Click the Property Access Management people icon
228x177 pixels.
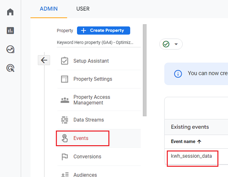pos(65,100)
